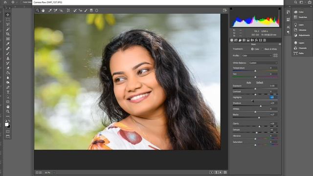This screenshot has width=313, height=176.
Task: Select the Zoom tool in Camera Raw toolbar
Action: 38,10
